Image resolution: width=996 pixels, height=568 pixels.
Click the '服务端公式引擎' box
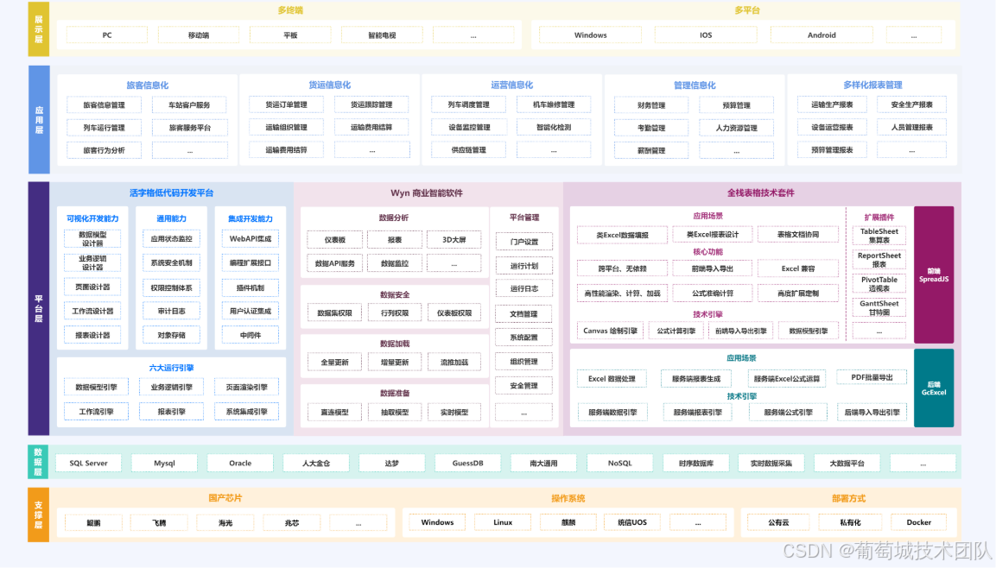[788, 412]
